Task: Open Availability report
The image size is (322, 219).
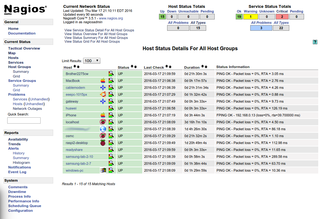Action: 18,139
